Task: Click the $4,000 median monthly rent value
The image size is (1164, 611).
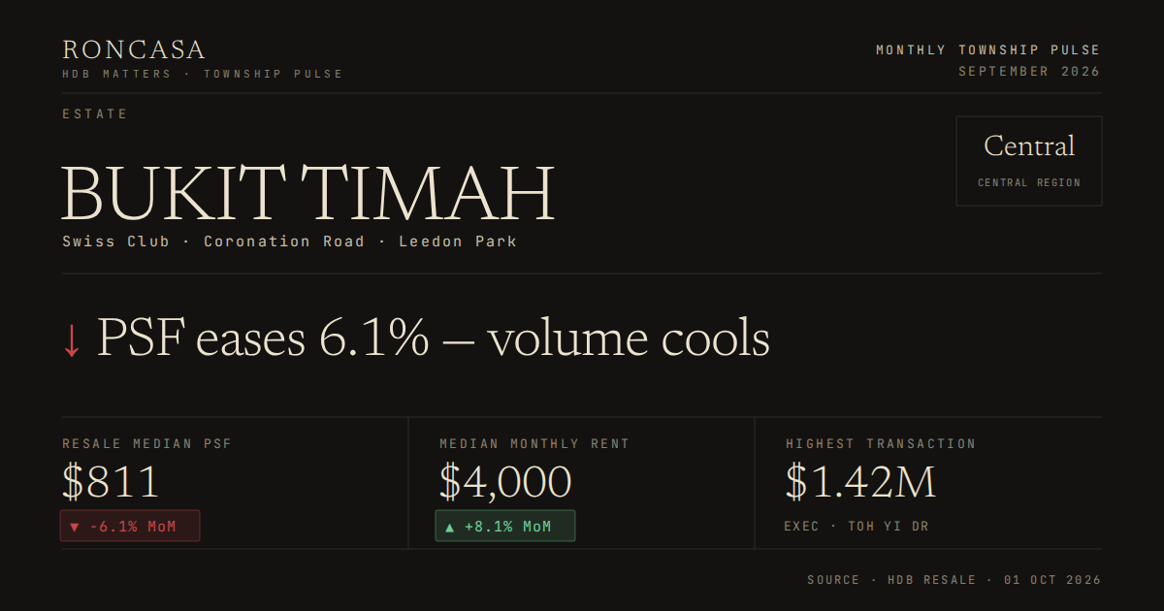Action: (x=505, y=482)
